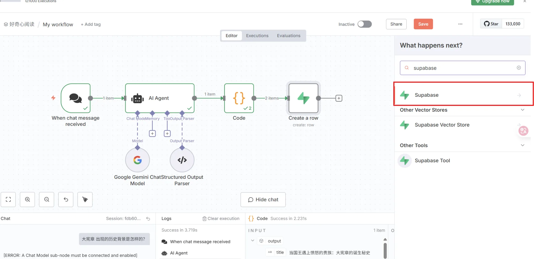The width and height of the screenshot is (534, 259).
Task: Open the When chat message received trigger node
Action: click(76, 98)
